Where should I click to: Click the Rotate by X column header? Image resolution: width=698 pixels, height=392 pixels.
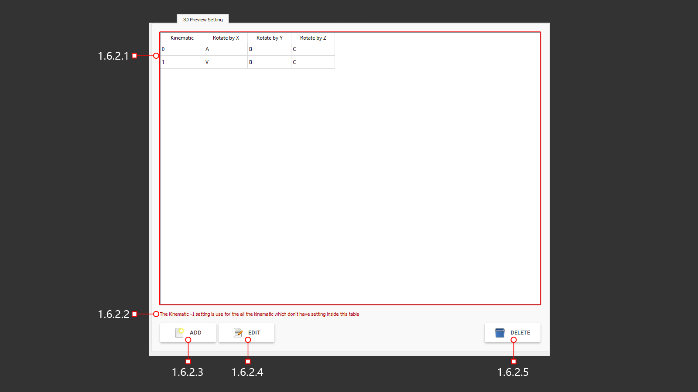click(226, 38)
